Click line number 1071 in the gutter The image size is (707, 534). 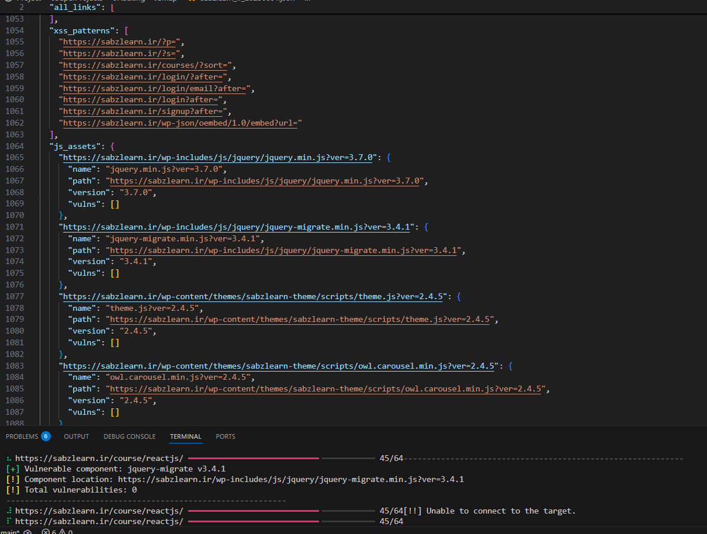(15, 227)
